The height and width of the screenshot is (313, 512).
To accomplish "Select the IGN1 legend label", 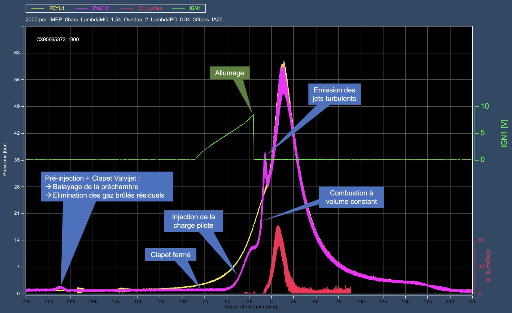I will pos(195,8).
